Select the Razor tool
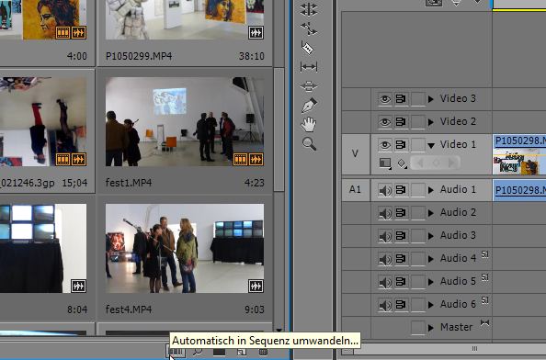 tap(308, 48)
